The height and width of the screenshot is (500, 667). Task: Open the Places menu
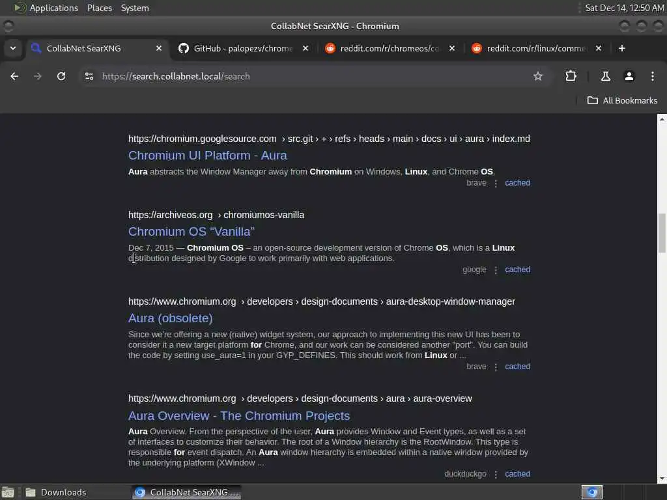click(x=100, y=8)
